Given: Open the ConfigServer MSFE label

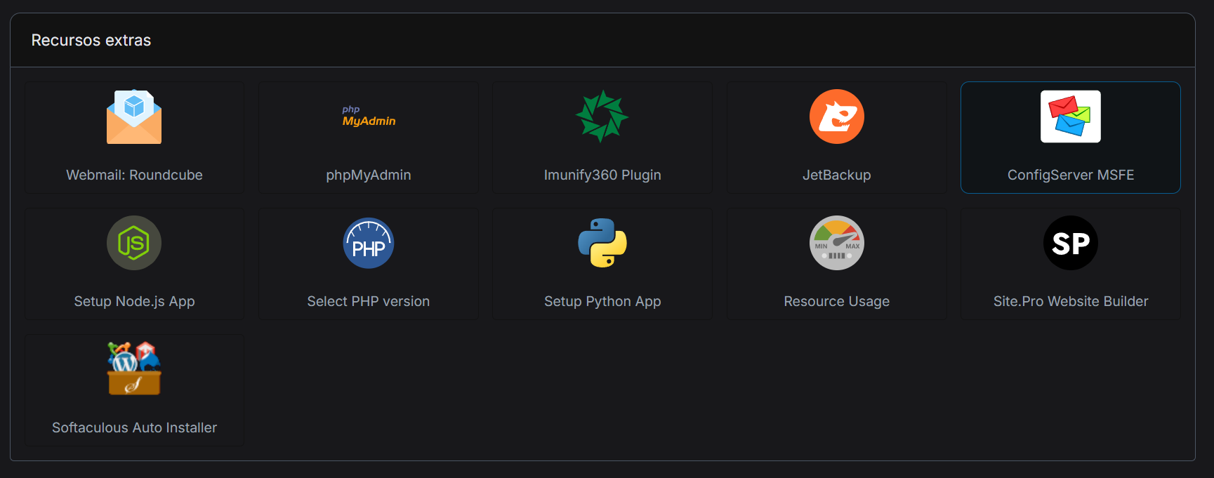Looking at the screenshot, I should tap(1071, 175).
